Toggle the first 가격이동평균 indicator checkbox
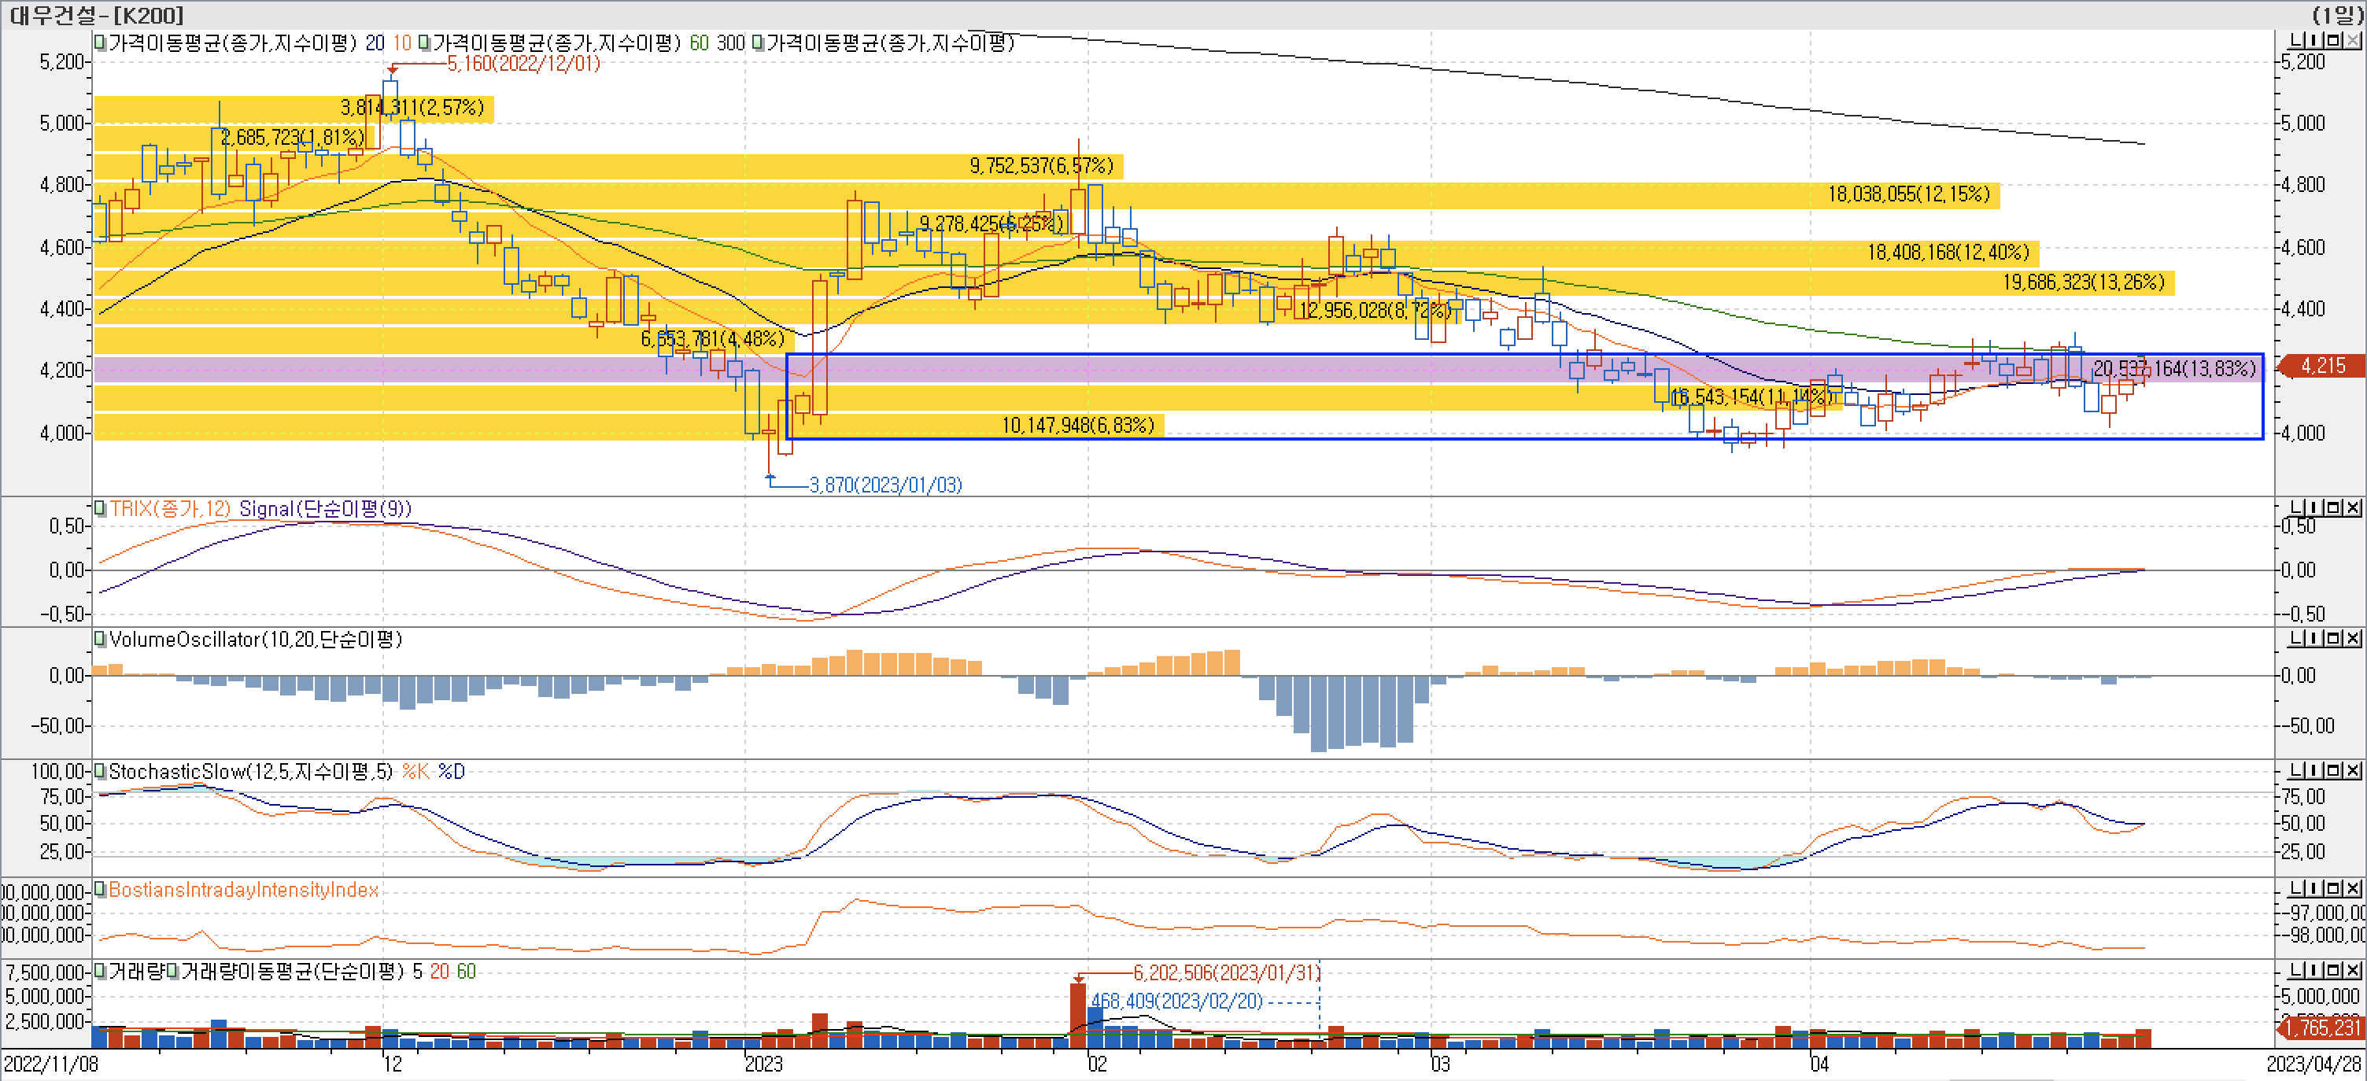 (x=99, y=42)
